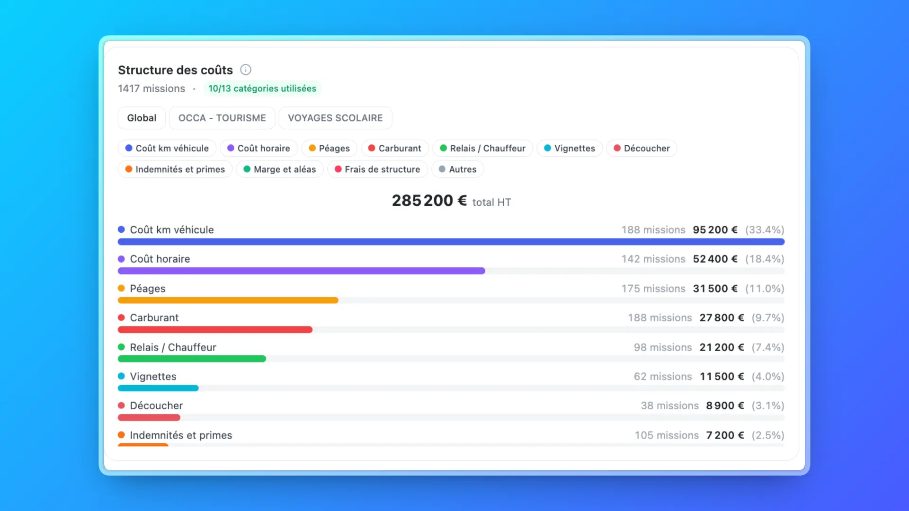Toggle the Vignettes filter chip

[x=569, y=148]
